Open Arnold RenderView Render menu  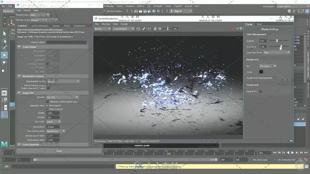click(124, 24)
